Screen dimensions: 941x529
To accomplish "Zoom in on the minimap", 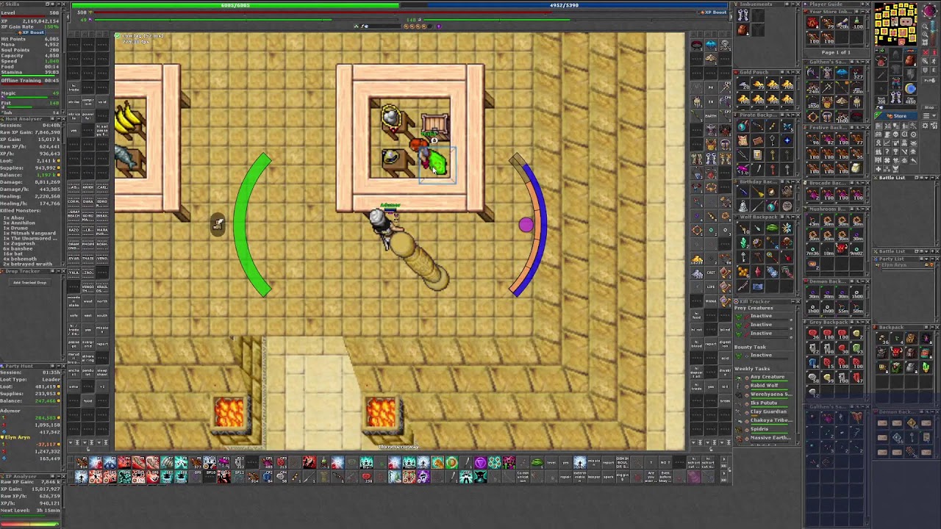I will pos(926,35).
